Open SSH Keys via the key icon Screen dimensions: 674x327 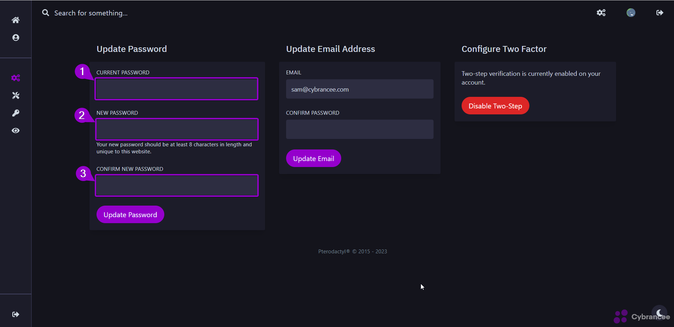(x=15, y=113)
